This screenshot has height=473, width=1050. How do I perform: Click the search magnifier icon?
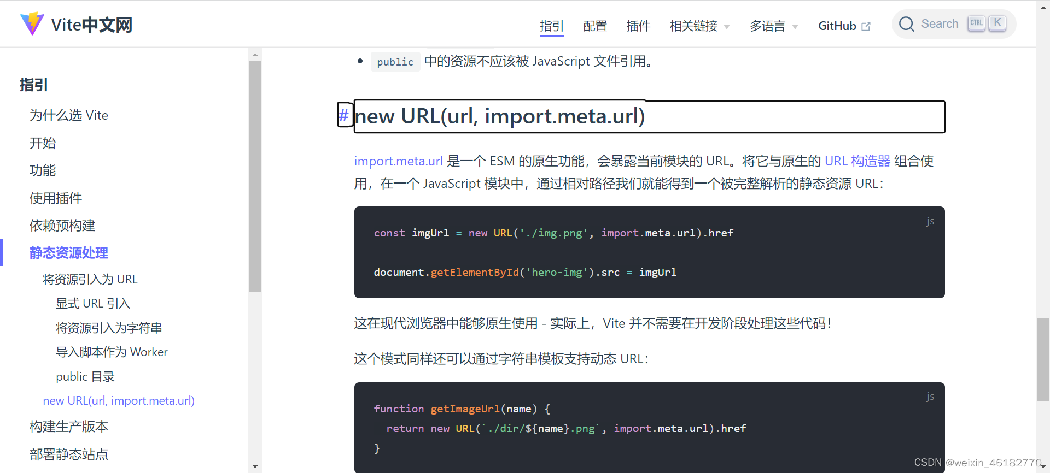(x=906, y=24)
